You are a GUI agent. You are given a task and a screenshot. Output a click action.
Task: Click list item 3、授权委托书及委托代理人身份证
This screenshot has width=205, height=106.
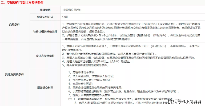(x=90, y=80)
